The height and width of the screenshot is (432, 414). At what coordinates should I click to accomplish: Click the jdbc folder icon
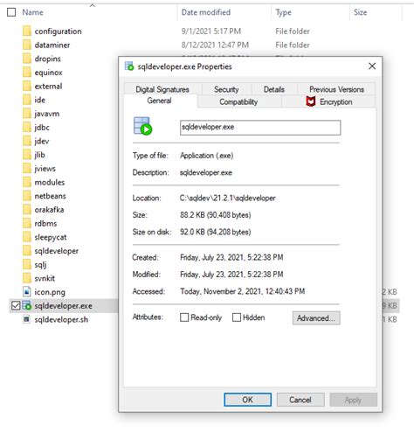point(27,127)
